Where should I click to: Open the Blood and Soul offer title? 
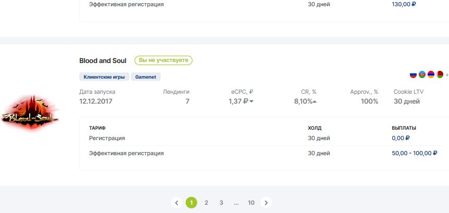[103, 60]
